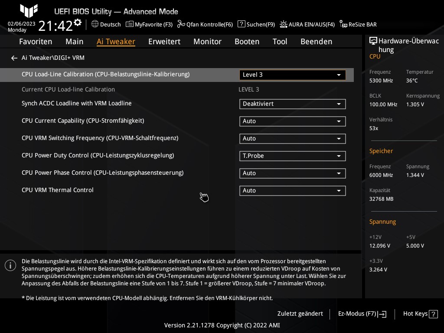Click the LEVEL 3 current value
The height and width of the screenshot is (333, 444).
click(x=248, y=89)
